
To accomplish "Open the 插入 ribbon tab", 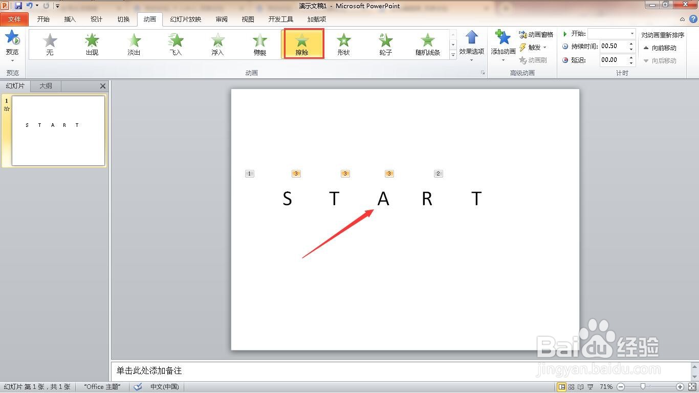I will (70, 19).
